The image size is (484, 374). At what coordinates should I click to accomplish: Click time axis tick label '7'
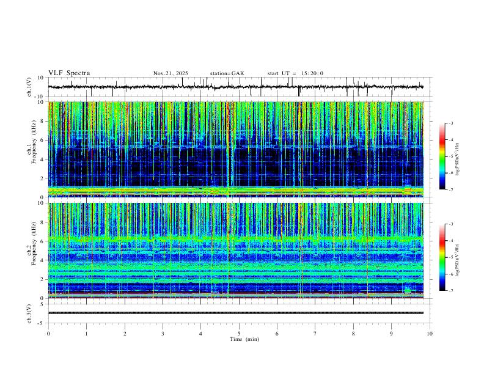coord(315,334)
